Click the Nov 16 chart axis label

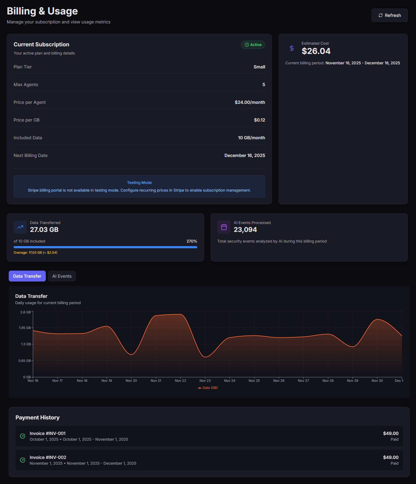tap(33, 381)
